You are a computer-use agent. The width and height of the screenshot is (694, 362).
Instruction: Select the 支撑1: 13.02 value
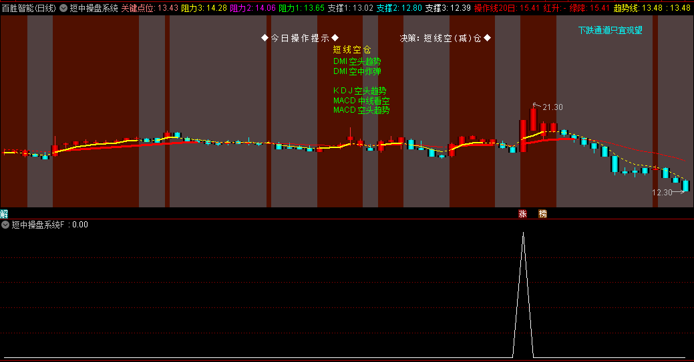350,8
